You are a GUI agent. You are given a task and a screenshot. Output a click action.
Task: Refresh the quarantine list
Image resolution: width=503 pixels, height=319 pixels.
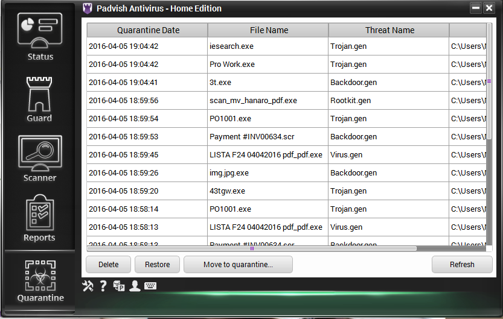coord(462,265)
